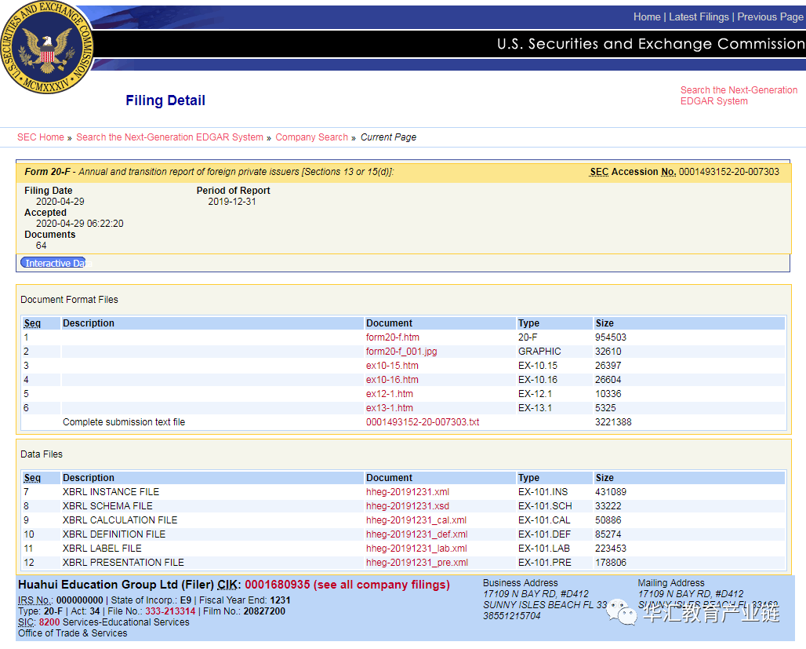
Task: Click CIK 0001680935 see all company filings
Action: (x=347, y=585)
